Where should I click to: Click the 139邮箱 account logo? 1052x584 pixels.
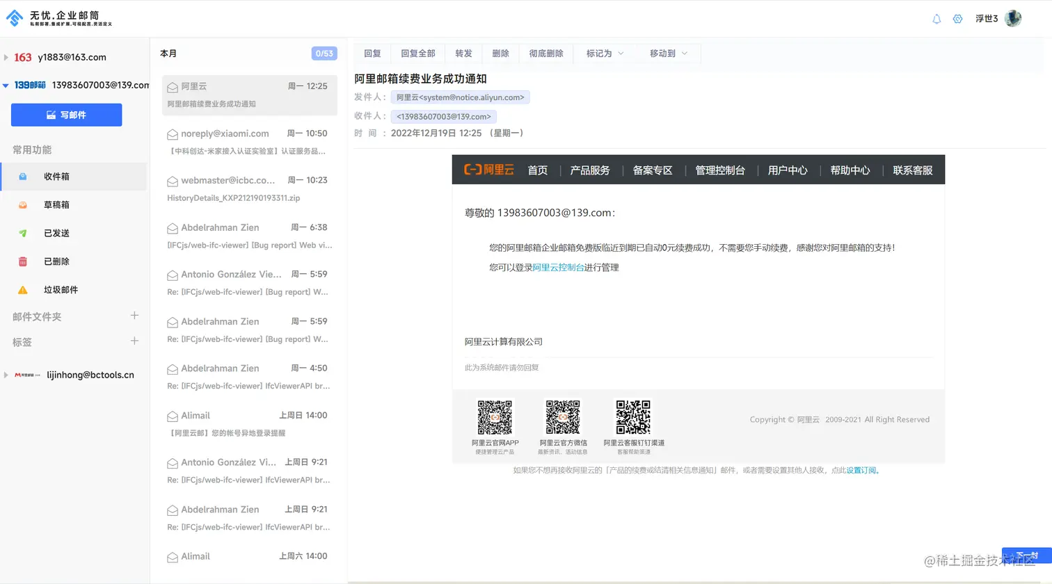point(30,85)
